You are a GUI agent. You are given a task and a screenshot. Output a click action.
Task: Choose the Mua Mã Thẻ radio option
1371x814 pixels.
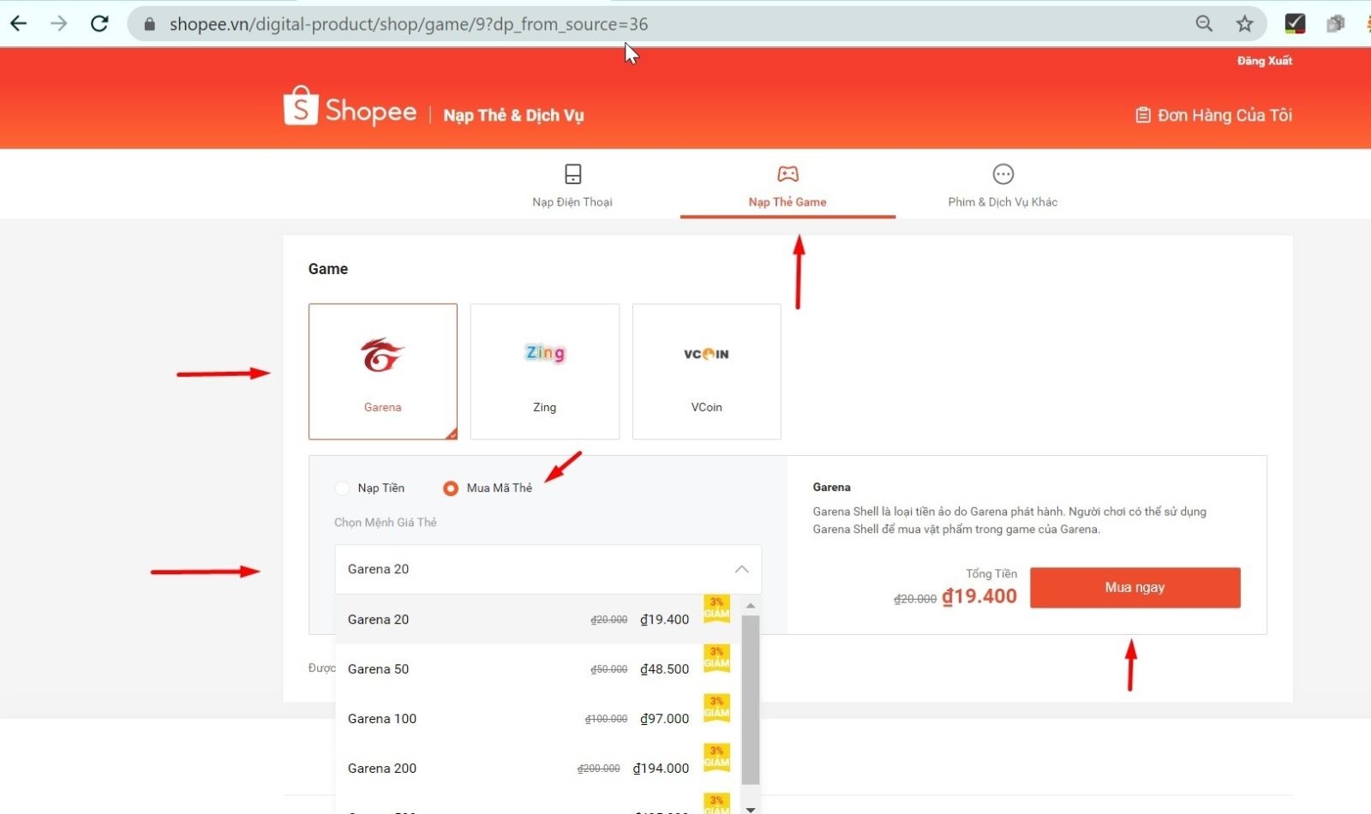coord(451,488)
